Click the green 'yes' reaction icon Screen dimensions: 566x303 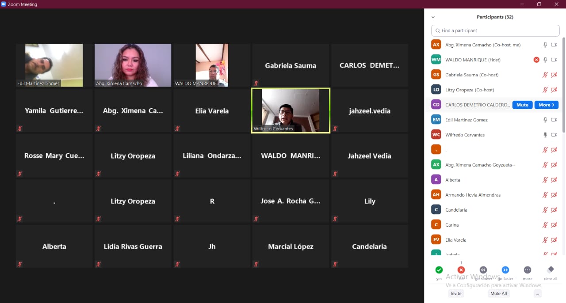pyautogui.click(x=439, y=270)
